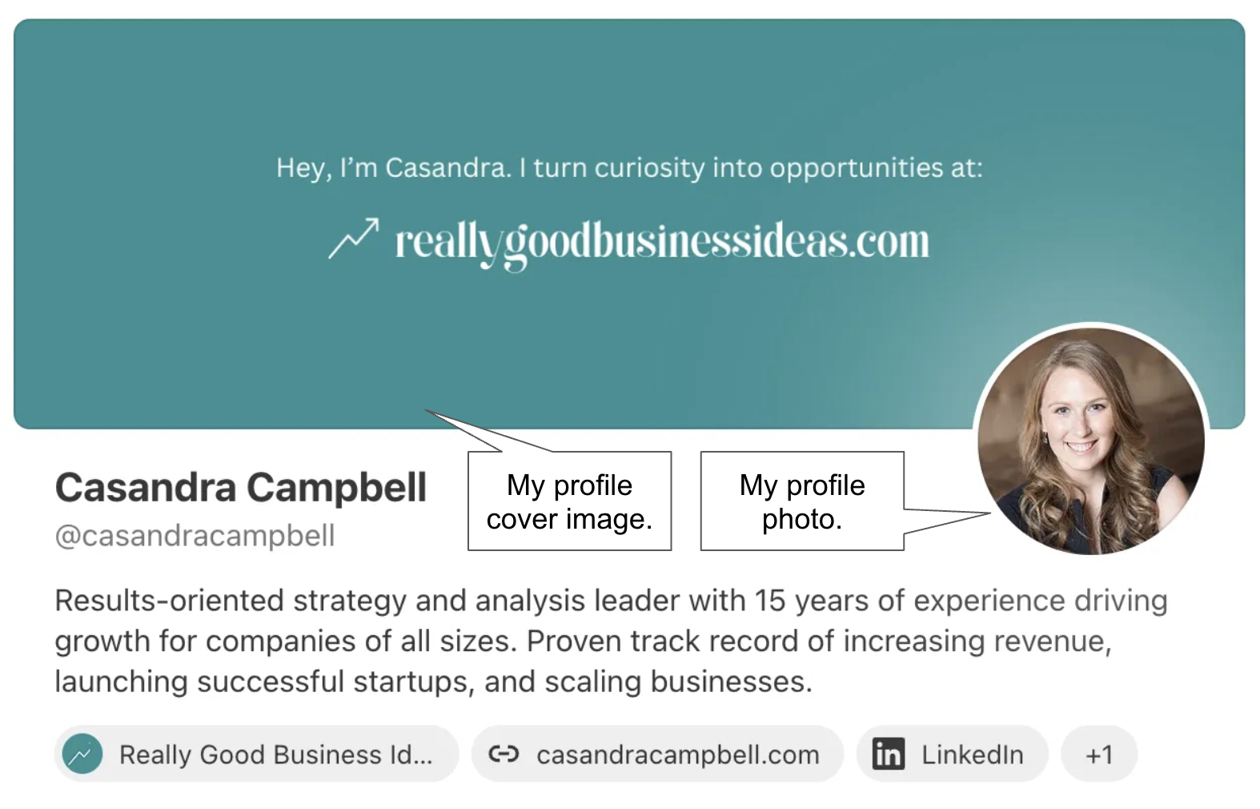Viewport: 1260px width, 809px height.
Task: Select the "My profile cover image." callout box
Action: click(x=569, y=502)
